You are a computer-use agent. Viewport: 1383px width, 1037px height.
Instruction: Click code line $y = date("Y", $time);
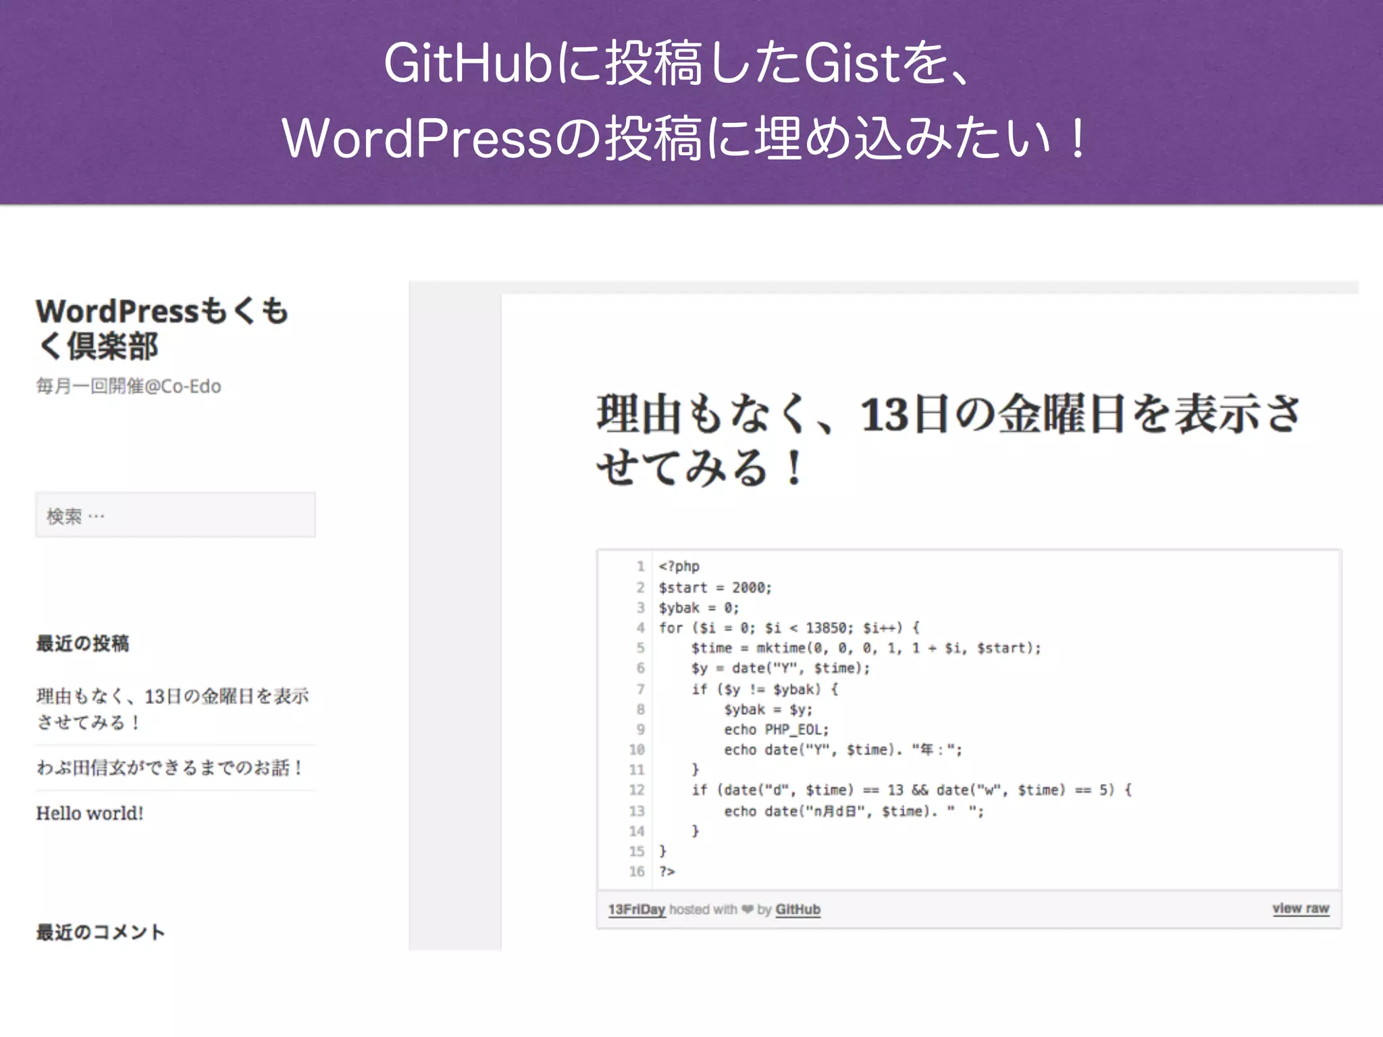[781, 668]
